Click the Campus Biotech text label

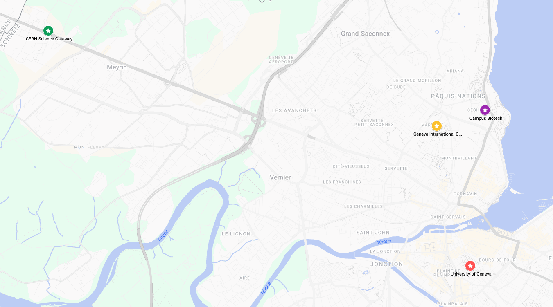pos(486,119)
